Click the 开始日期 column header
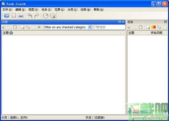This screenshot has height=121, width=169. [x=156, y=33]
